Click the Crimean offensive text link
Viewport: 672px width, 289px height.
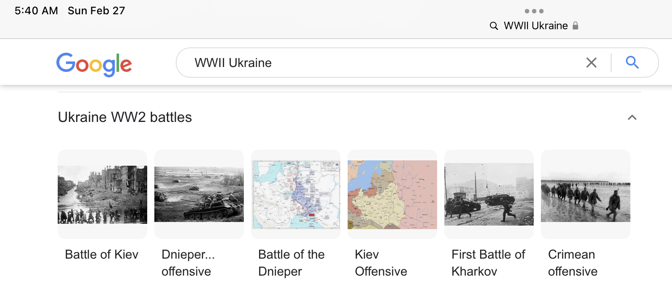[573, 263]
